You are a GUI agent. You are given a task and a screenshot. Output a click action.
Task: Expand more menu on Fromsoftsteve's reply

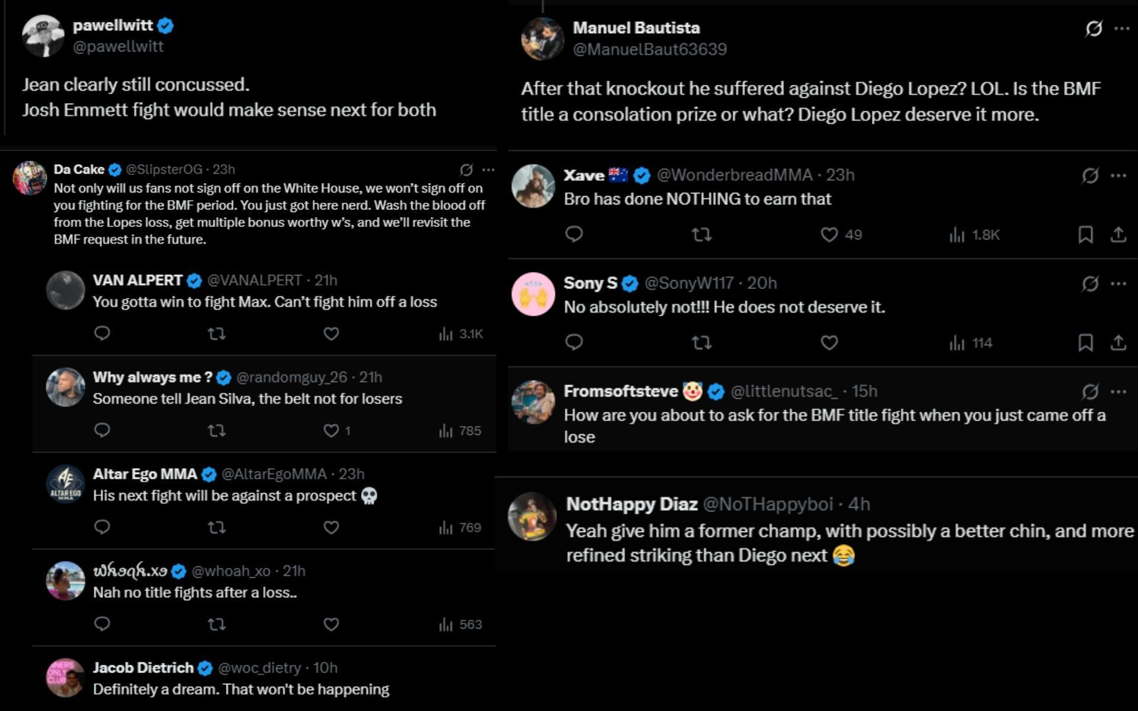(1118, 392)
